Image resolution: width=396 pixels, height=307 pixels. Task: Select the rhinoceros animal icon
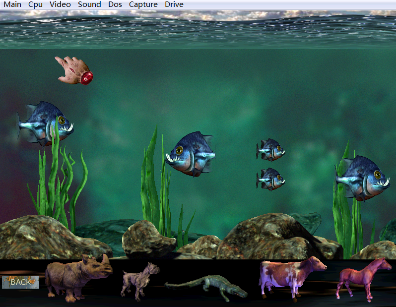coord(79,278)
